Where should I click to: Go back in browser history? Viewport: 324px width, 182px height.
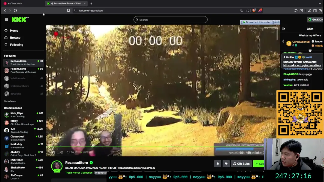click(x=5, y=11)
